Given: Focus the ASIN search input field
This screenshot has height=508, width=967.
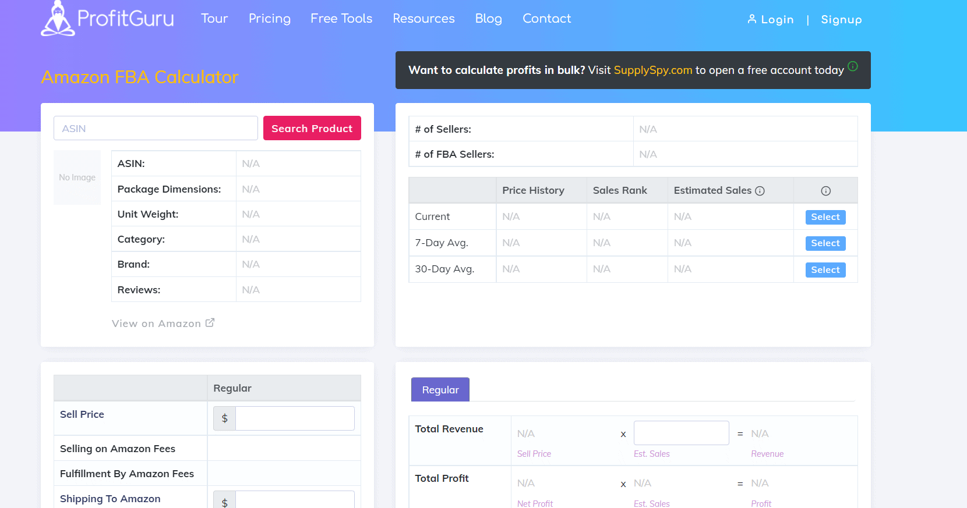Looking at the screenshot, I should 156,129.
